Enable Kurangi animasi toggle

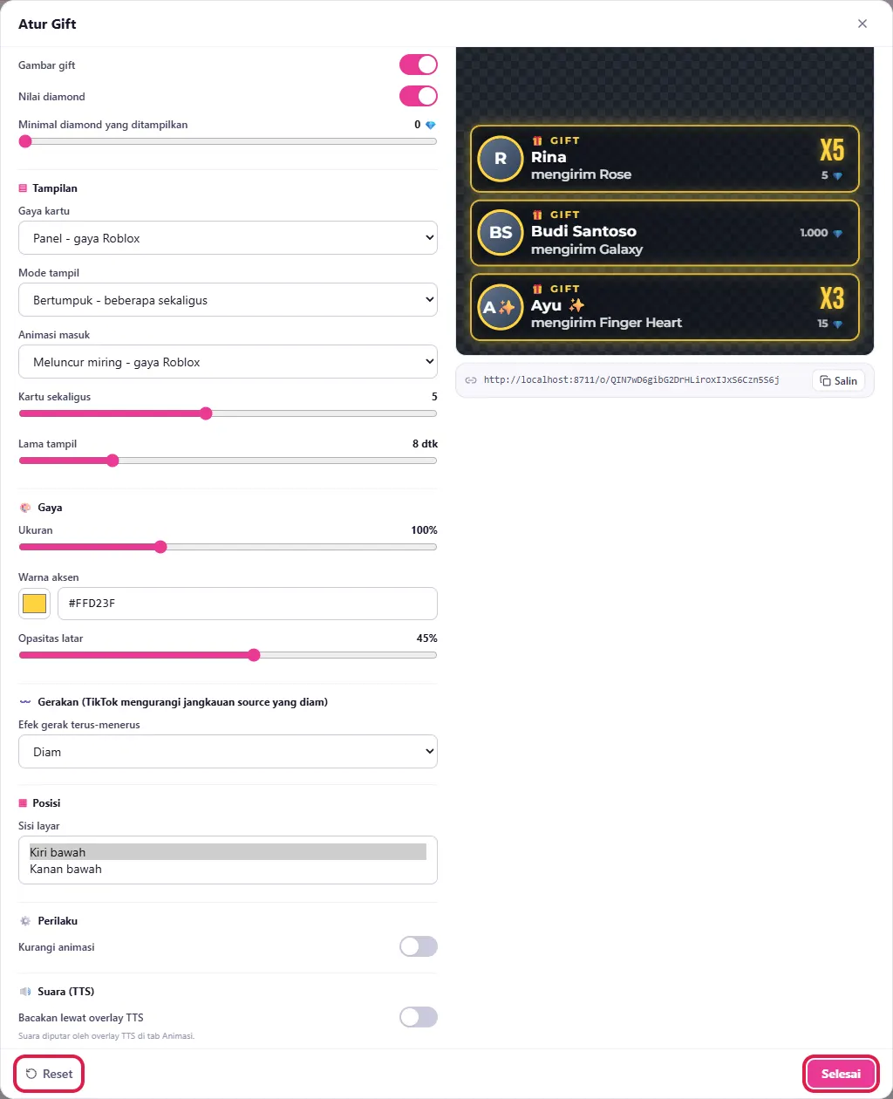[419, 946]
